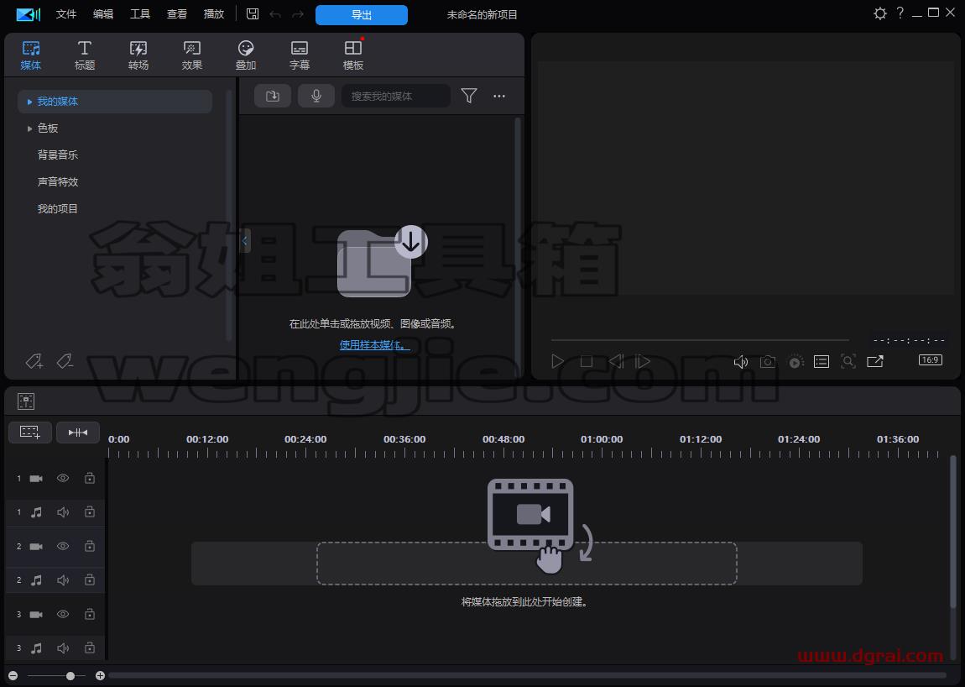This screenshot has width=965, height=687.
Task: Toggle visibility of video track 3
Action: click(x=63, y=614)
